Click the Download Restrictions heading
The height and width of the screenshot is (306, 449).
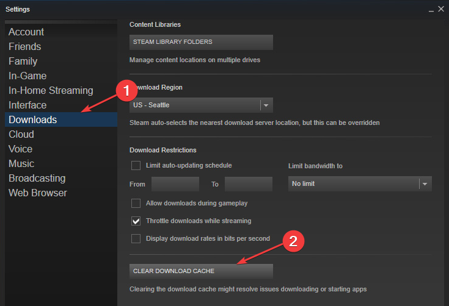coord(163,150)
